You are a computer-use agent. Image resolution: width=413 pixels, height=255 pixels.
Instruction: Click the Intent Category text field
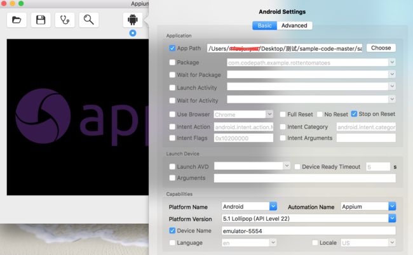[366, 127]
